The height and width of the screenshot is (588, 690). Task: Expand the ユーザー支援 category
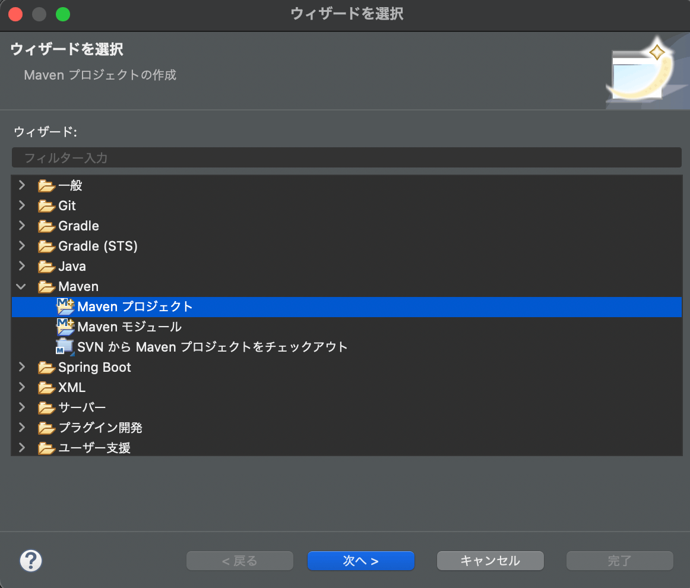tap(21, 448)
